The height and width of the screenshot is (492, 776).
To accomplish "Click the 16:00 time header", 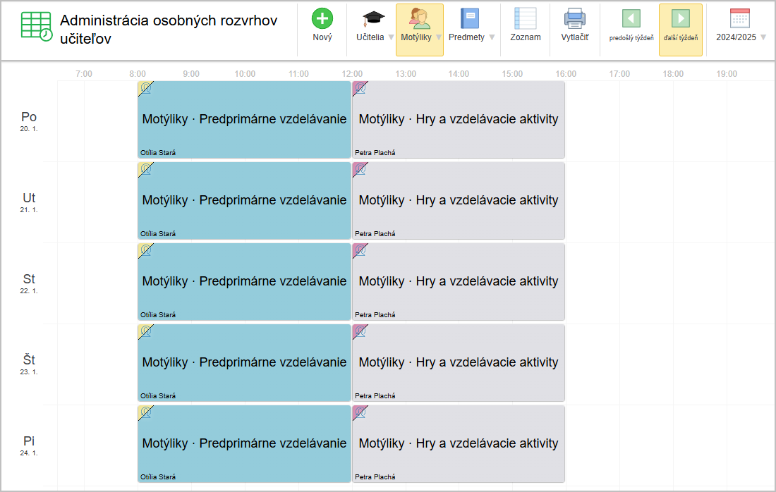I will click(566, 74).
